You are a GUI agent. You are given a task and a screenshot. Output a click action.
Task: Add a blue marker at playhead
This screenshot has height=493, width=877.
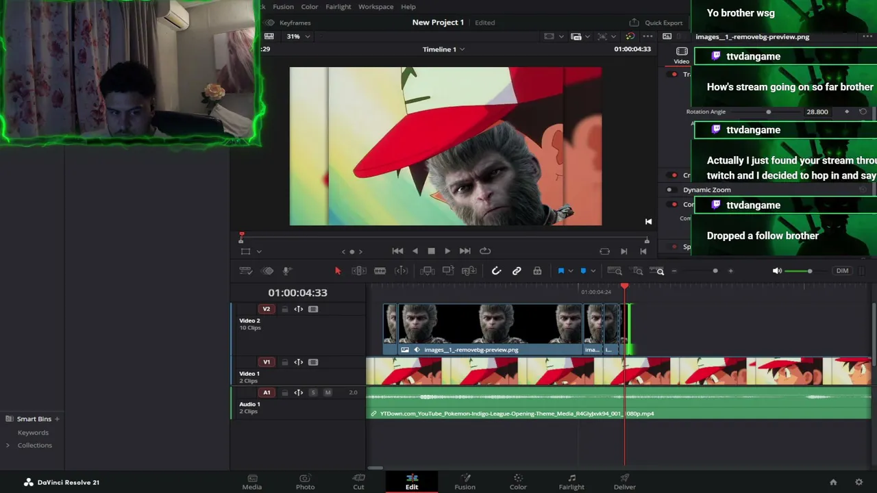(x=583, y=271)
